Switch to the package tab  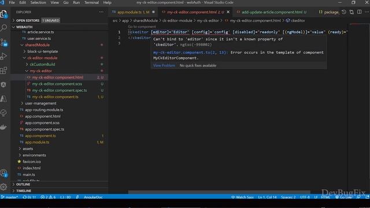click(329, 12)
